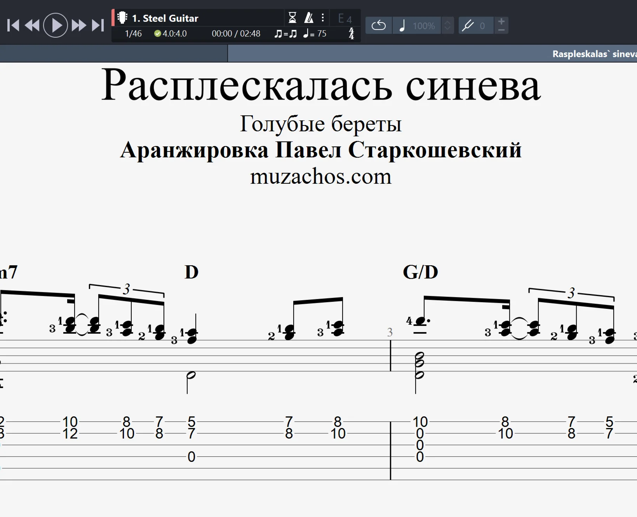Select the 'D' chord name above the staff
This screenshot has height=517, width=637.
tap(191, 272)
